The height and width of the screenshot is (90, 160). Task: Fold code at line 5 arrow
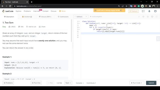click(x=79, y=29)
